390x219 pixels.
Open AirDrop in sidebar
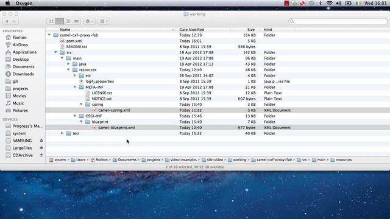coord(20,44)
